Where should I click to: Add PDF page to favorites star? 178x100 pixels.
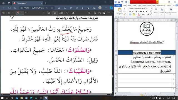pyautogui.click(x=52, y=8)
